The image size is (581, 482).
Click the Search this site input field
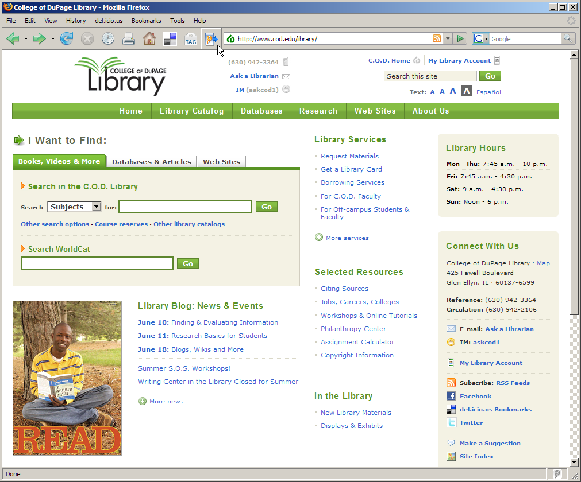click(430, 76)
